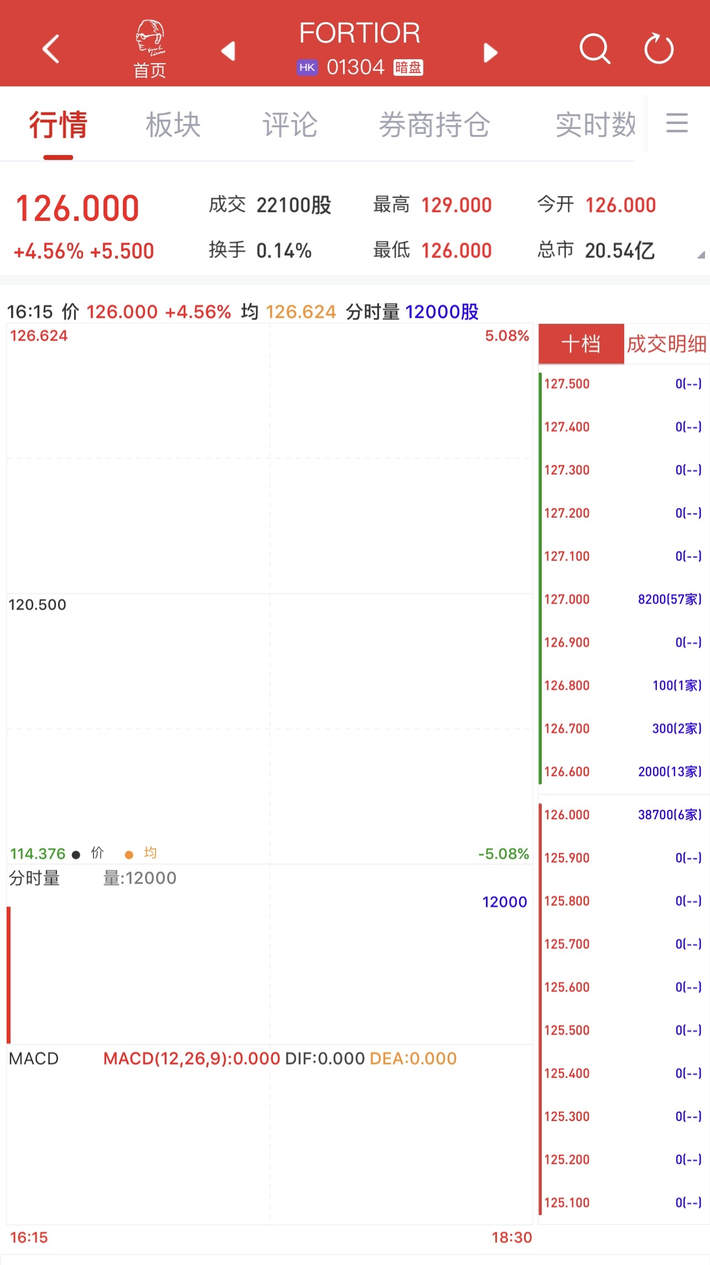Go to next stock with right triangle
Image resolution: width=710 pixels, height=1265 pixels.
tap(490, 53)
